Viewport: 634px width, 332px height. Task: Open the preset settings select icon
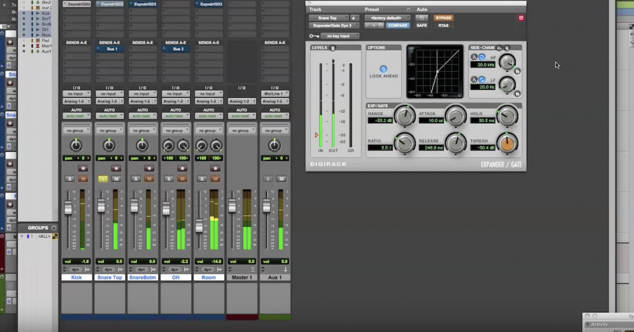(381, 25)
